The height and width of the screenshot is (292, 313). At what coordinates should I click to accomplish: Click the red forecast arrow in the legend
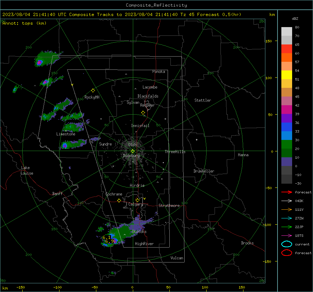pyautogui.click(x=287, y=192)
